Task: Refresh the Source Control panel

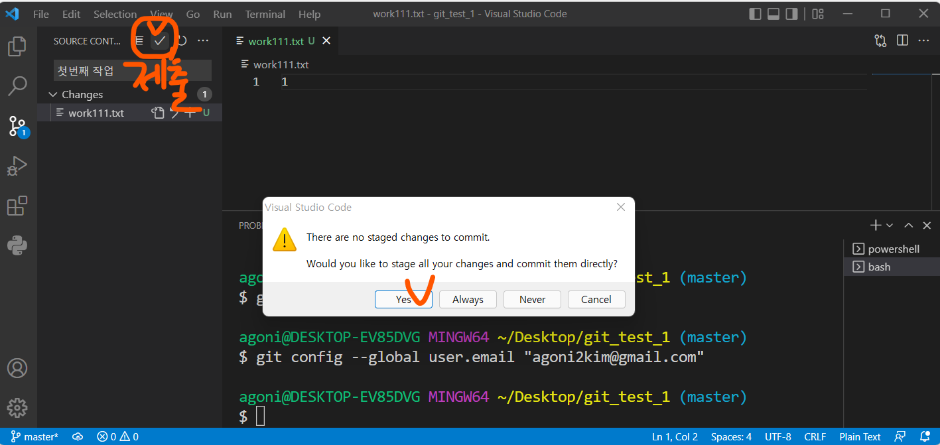Action: [181, 41]
